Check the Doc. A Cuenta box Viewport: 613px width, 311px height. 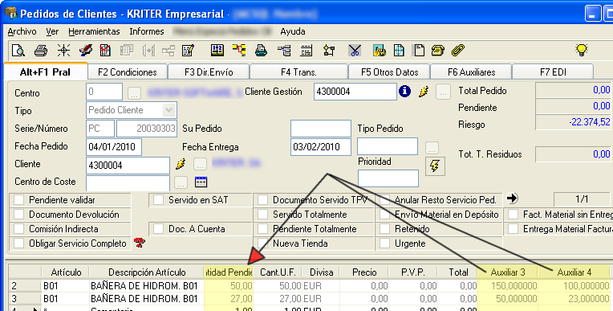158,229
